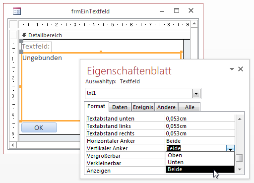The width and height of the screenshot is (254, 183).
Task: Click the form selector box at ruler corner
Action: coord(13,24)
